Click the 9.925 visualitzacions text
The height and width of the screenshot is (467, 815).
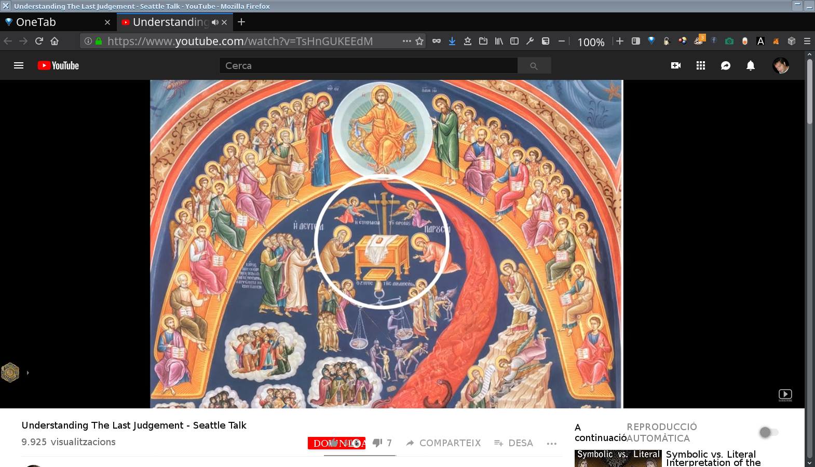[x=69, y=442]
